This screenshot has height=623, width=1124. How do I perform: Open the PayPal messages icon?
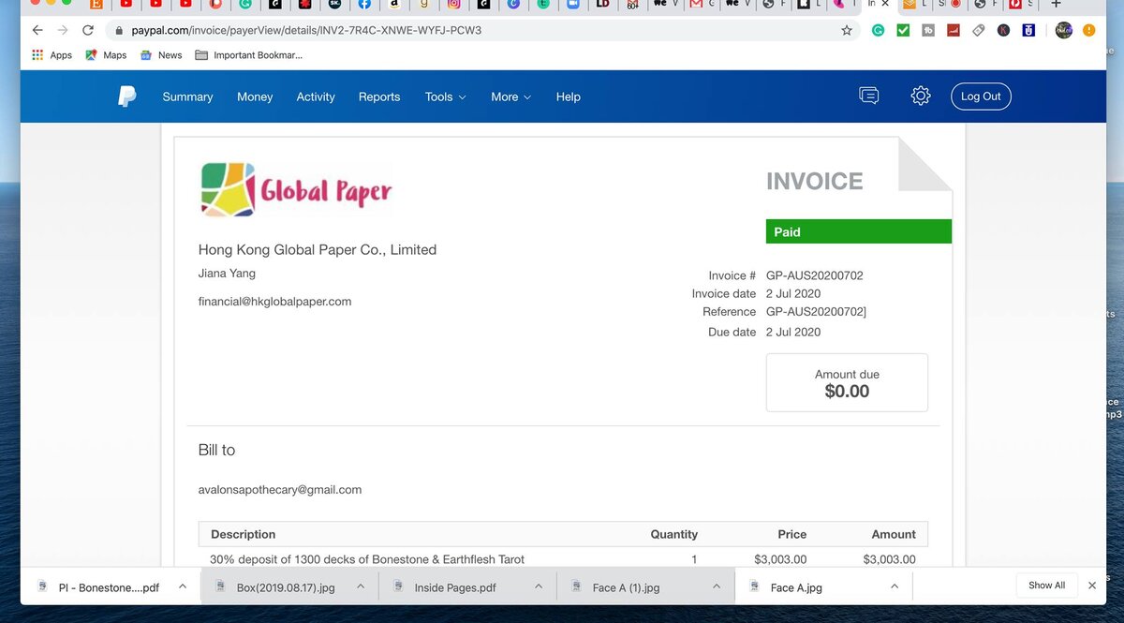click(x=868, y=96)
